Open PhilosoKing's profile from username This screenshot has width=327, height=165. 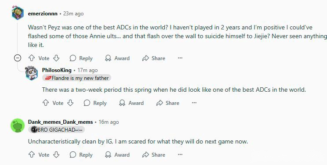(57, 70)
